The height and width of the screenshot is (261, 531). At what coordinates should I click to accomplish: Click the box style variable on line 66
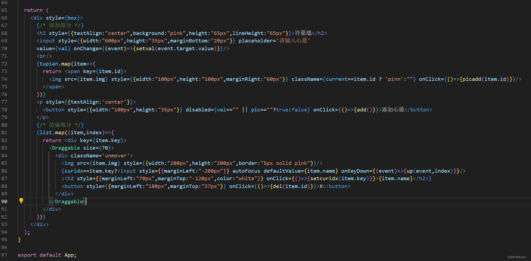click(72, 18)
